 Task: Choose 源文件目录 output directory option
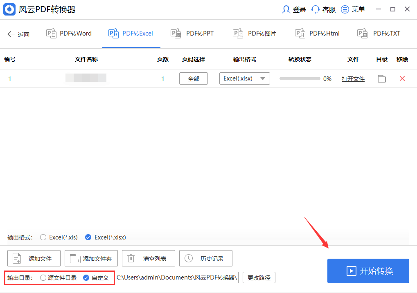(43, 278)
